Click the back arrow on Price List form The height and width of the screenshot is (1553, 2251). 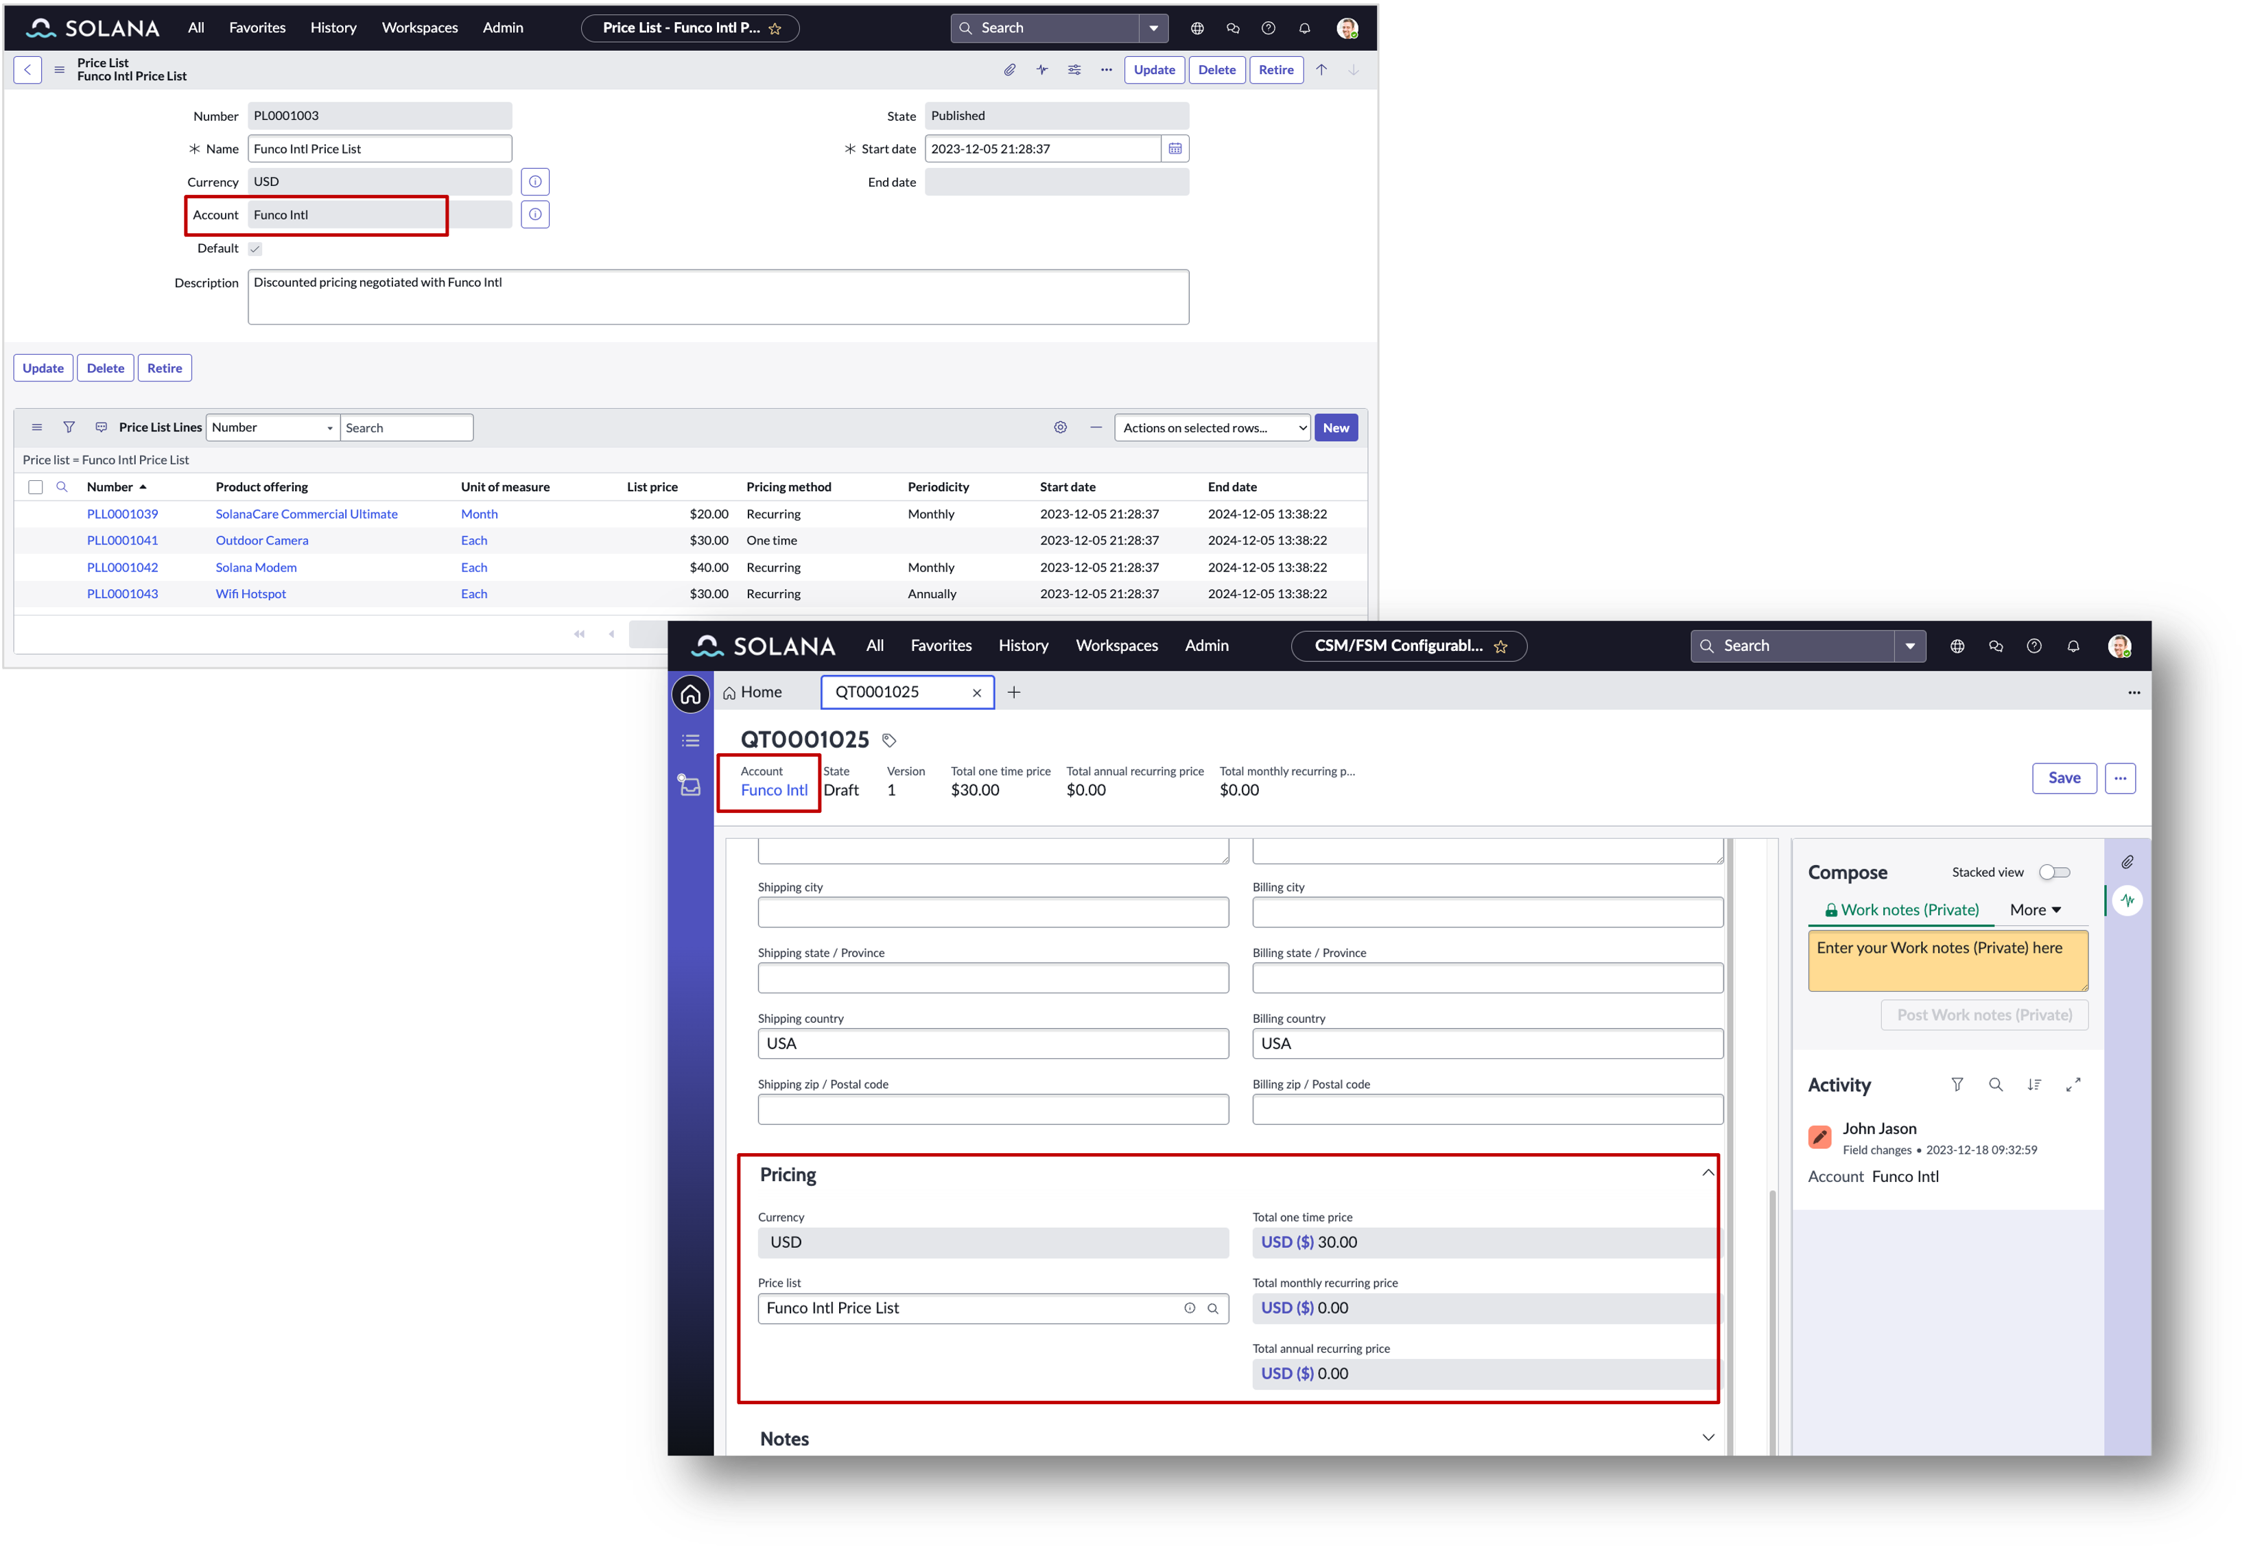27,69
